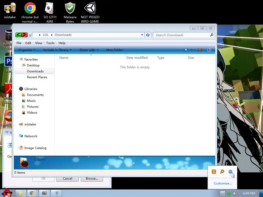Select 'mistake' in the navigation pane
Viewport: 263px width, 197px height.
click(30, 124)
